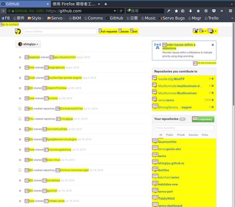Open the user avatar profile menu
The width and height of the screenshot is (235, 207).
coord(212,31)
